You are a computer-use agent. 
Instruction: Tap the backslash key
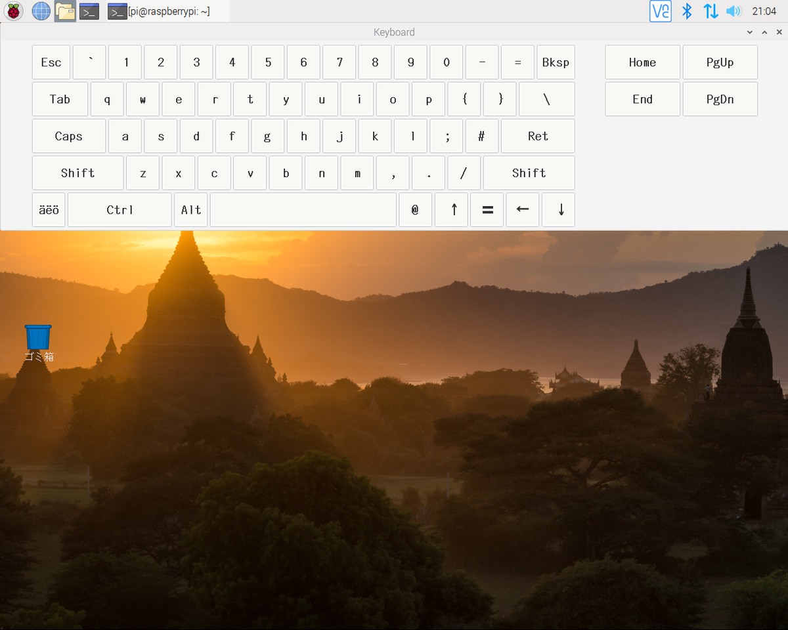(547, 99)
